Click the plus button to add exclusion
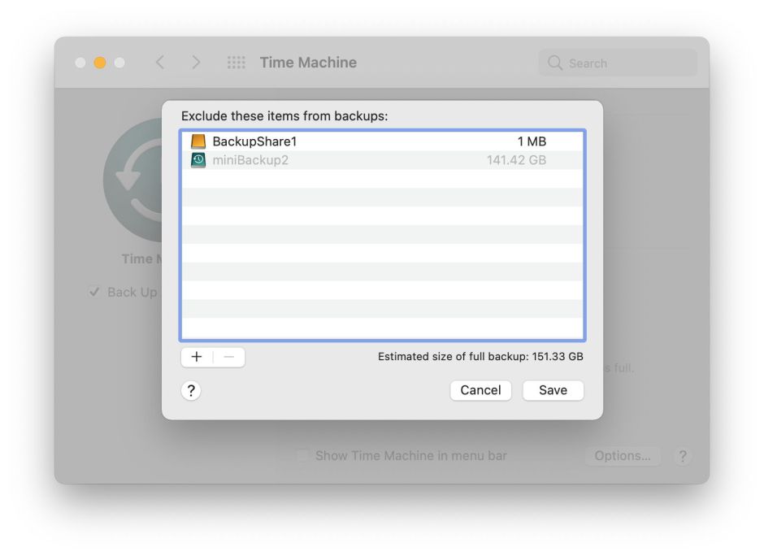Viewport: 764px width, 556px height. 197,357
